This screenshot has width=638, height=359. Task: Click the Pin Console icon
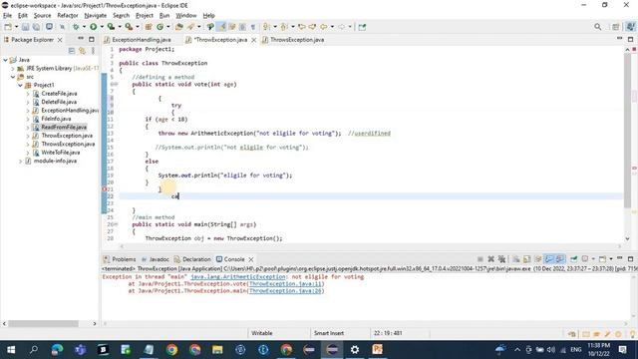574,259
